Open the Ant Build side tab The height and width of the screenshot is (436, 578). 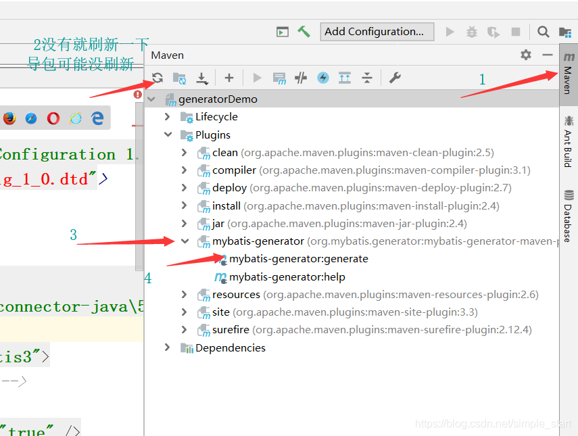(569, 142)
